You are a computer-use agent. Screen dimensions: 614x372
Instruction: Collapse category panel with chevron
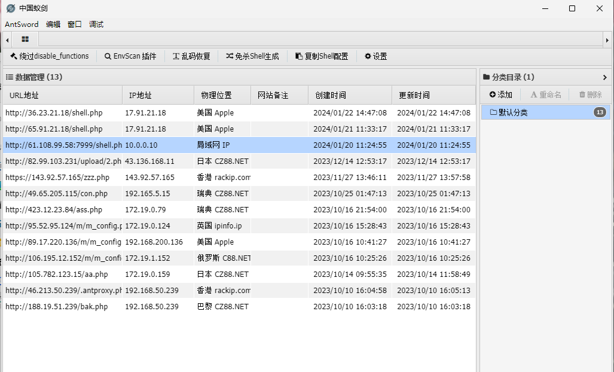click(604, 77)
